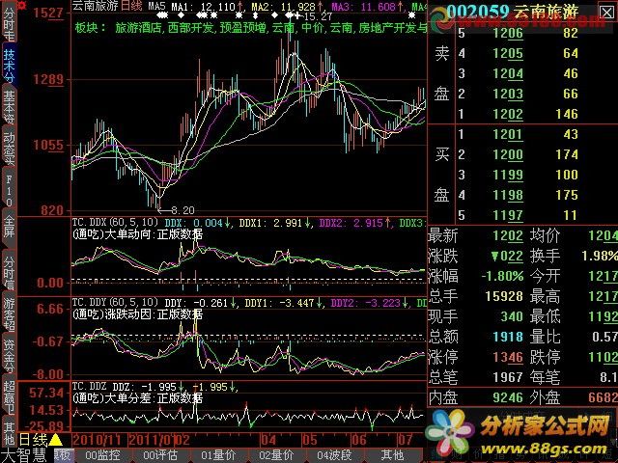The image size is (618, 463).
Task: Select the 00监控 indicator tab
Action: point(102,455)
